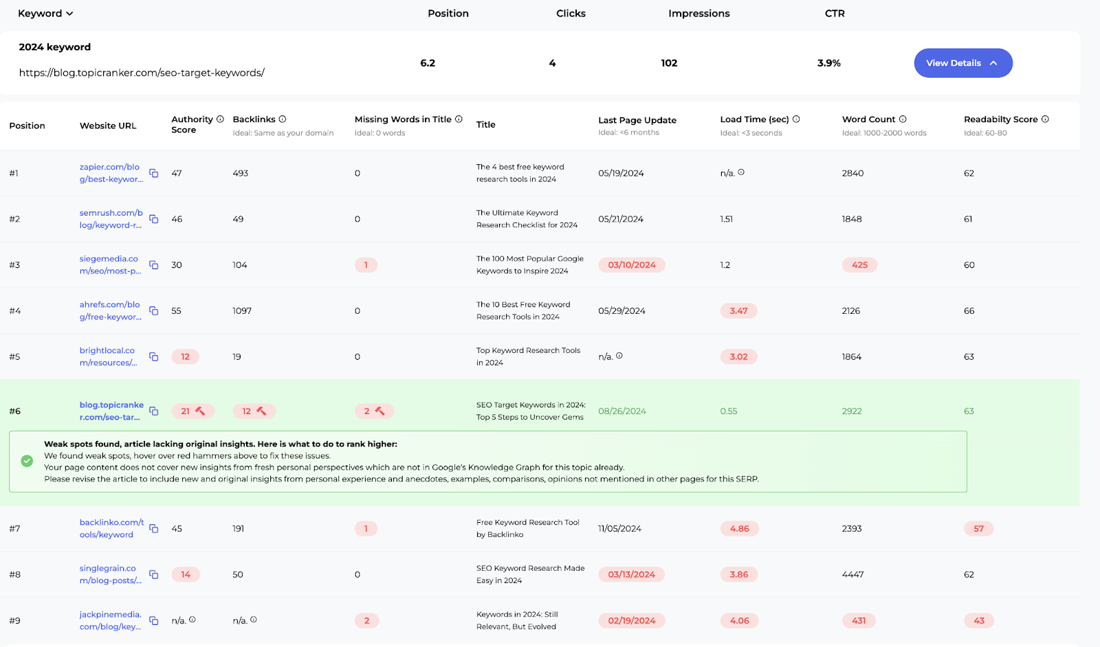This screenshot has width=1100, height=647.
Task: Click the hammer icon next to Missing Words 2
Action: click(x=379, y=411)
